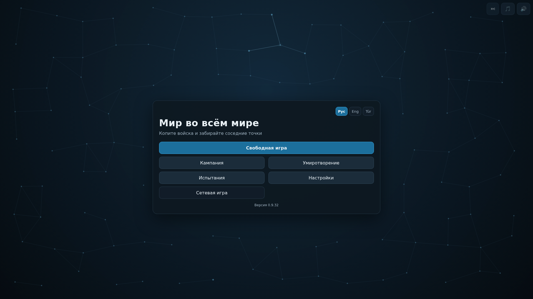Screen dimensions: 533x299
Task: Click the subtitle about Копите войска
Action: click(210, 133)
